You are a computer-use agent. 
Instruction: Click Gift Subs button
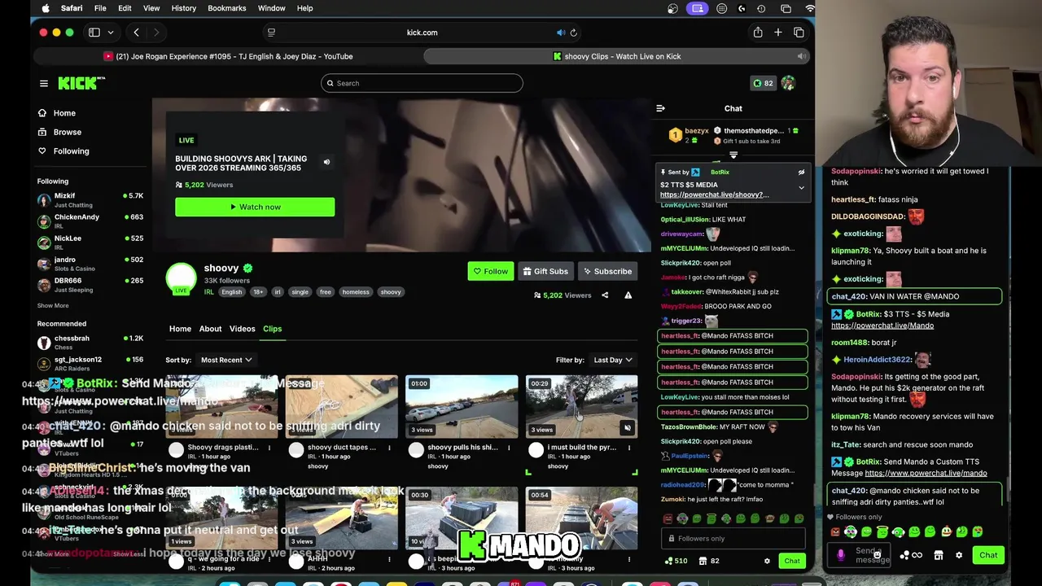pyautogui.click(x=545, y=271)
